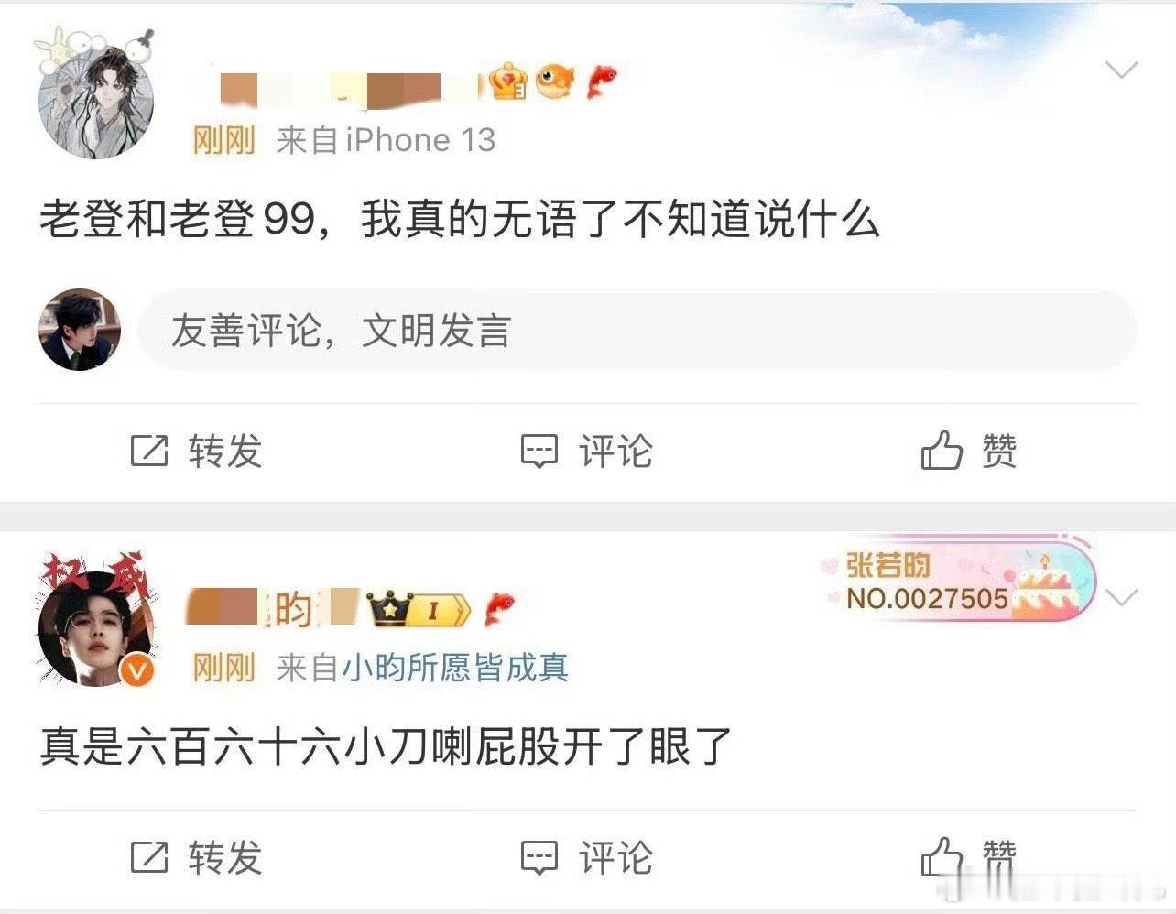The image size is (1176, 914).
Task: Click the red koi fish badge on first user
Action: coord(601,82)
